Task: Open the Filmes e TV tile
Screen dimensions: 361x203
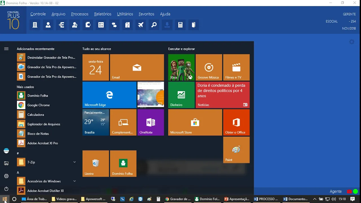Action: [236, 67]
